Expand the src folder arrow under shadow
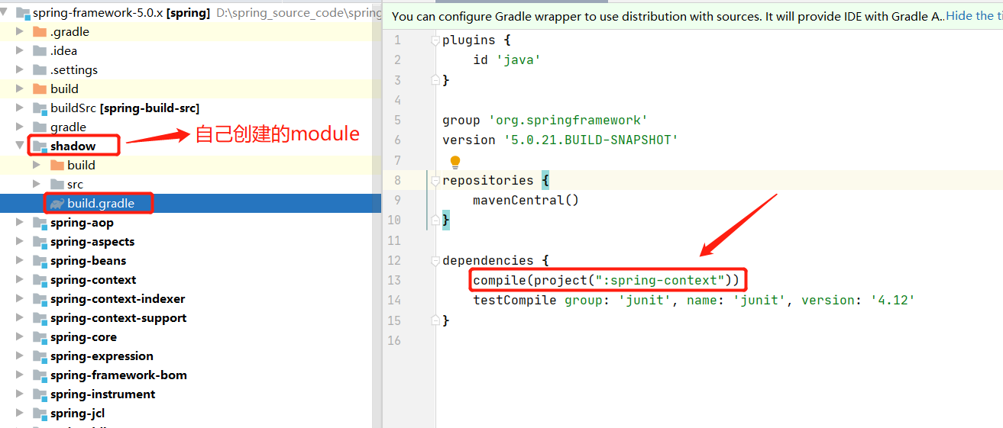Screen dimensions: 1003x428 tap(37, 184)
